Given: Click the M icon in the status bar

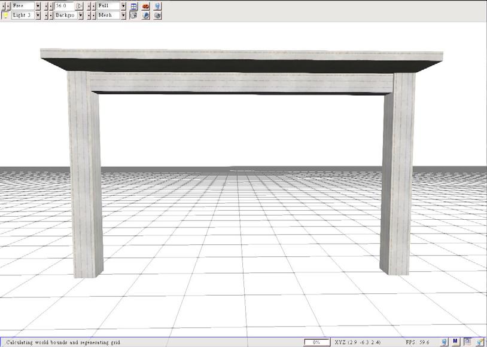Looking at the screenshot, I should (x=455, y=342).
